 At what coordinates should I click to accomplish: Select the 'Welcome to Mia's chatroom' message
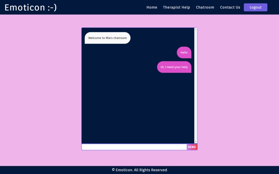pos(107,38)
